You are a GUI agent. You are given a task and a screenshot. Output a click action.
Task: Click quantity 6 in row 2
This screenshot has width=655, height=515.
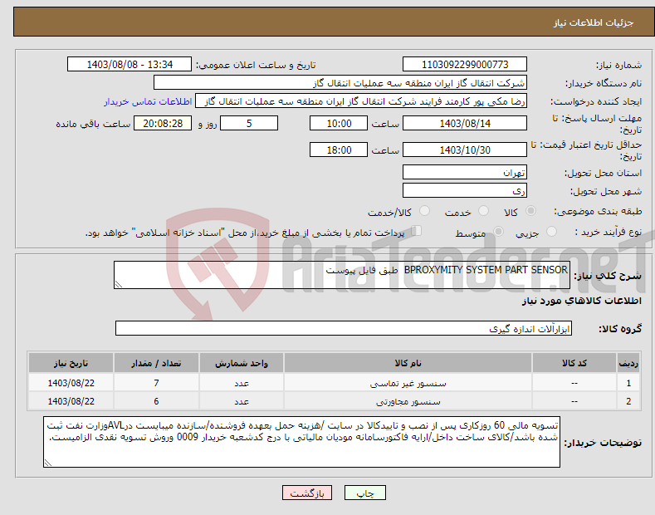pos(156,401)
